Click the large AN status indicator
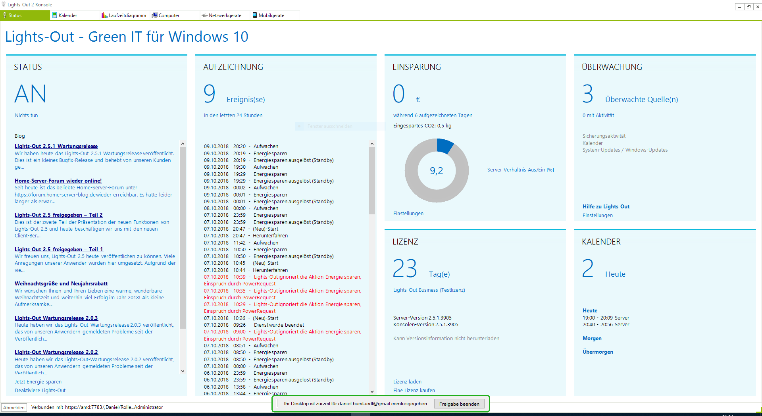 point(30,94)
